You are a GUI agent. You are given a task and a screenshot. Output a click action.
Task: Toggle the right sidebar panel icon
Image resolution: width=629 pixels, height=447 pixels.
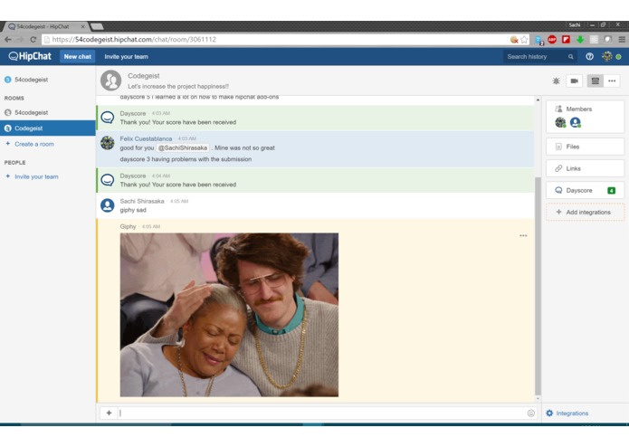(595, 81)
